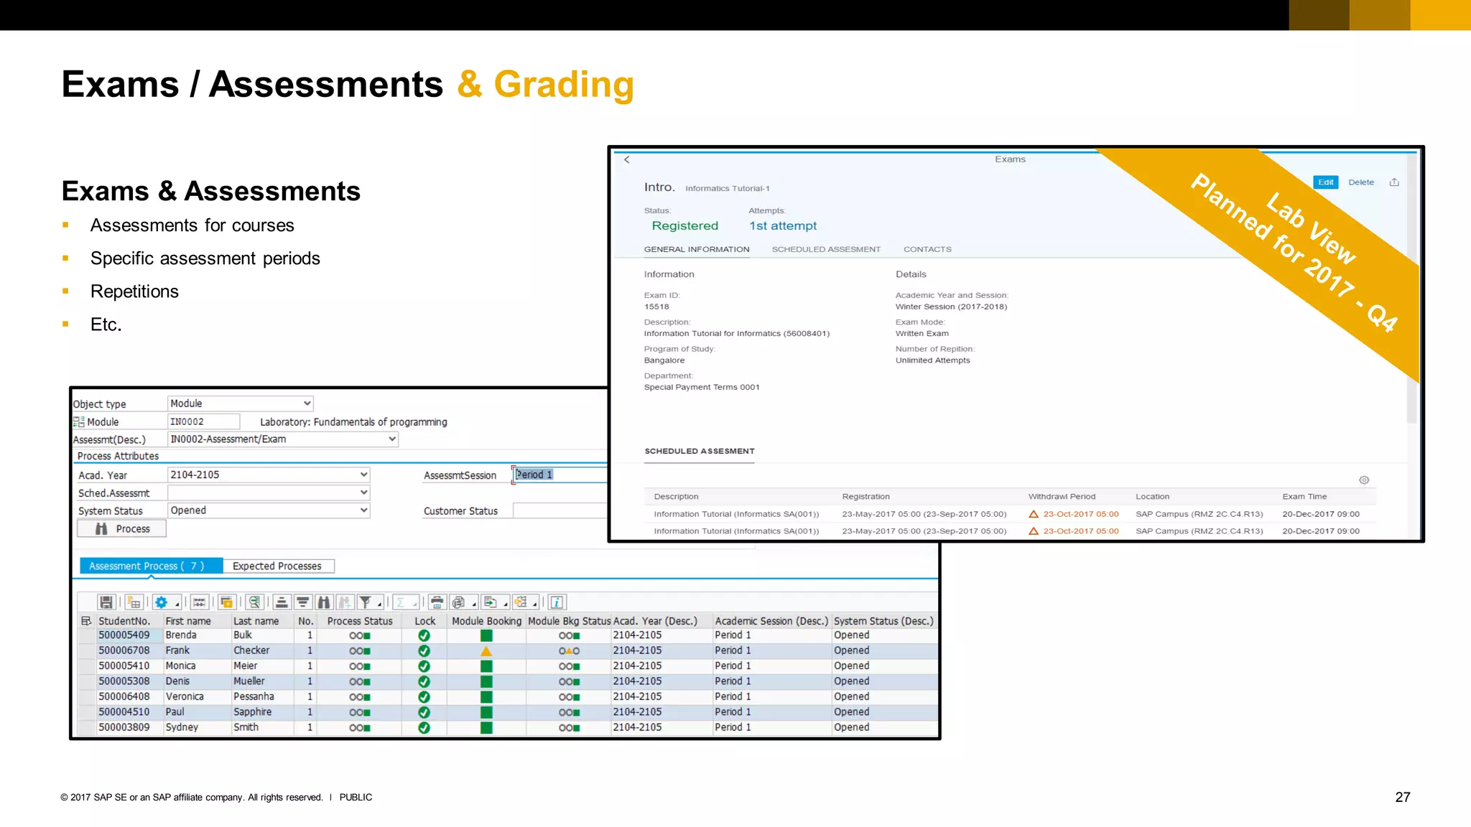Viewport: 1471px width, 827px height.
Task: Select student number 500004510
Action: (124, 712)
